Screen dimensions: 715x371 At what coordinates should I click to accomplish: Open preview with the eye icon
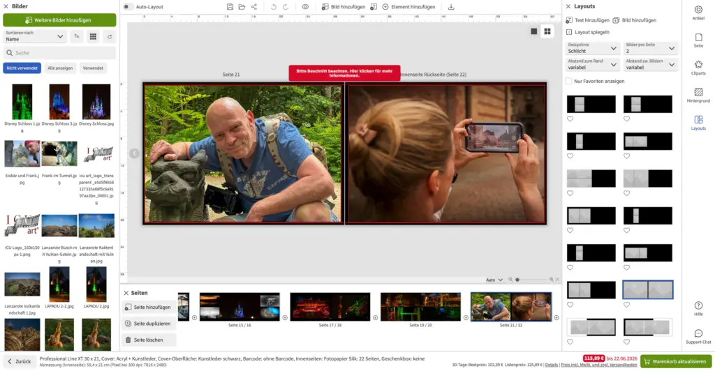tap(305, 7)
